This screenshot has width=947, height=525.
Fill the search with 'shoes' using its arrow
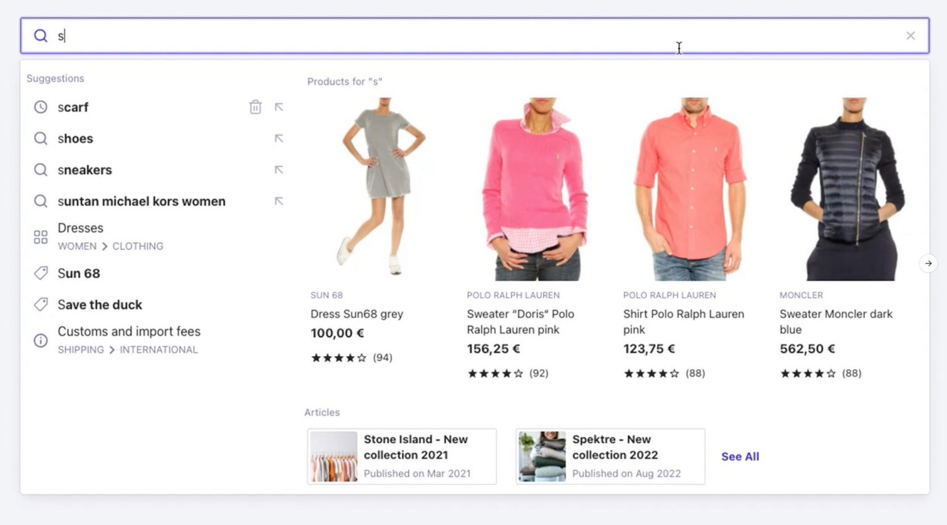click(279, 139)
